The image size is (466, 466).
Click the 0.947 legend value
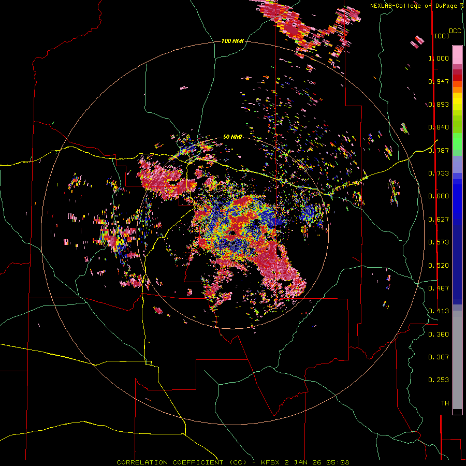tap(439, 81)
